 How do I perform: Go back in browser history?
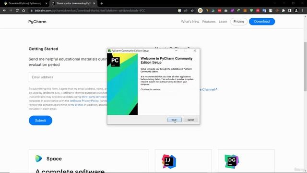[4, 11]
